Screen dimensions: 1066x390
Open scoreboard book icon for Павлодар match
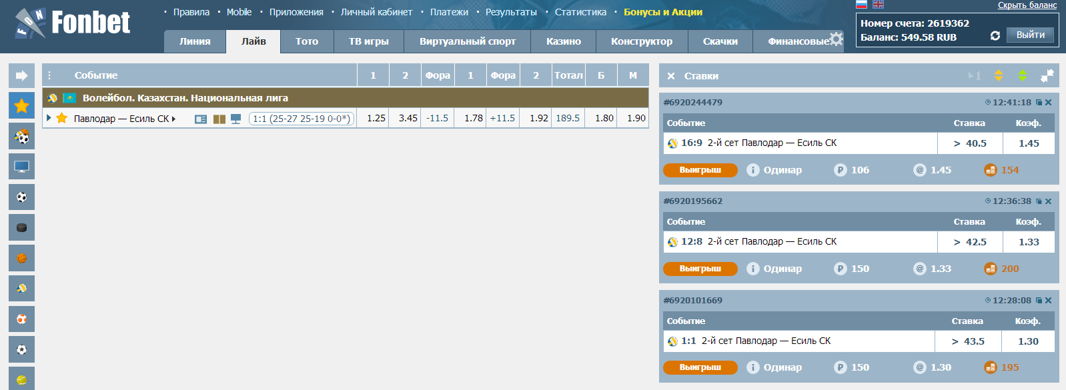point(219,119)
